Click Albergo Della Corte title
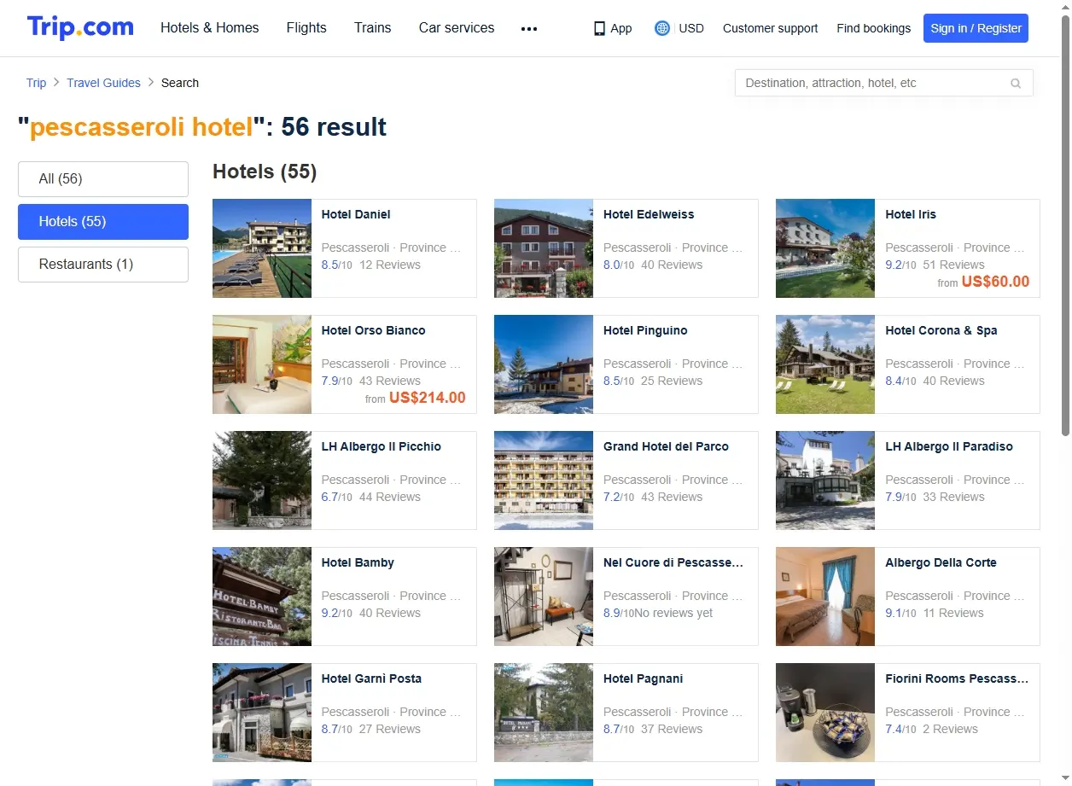This screenshot has width=1072, height=786. (941, 562)
